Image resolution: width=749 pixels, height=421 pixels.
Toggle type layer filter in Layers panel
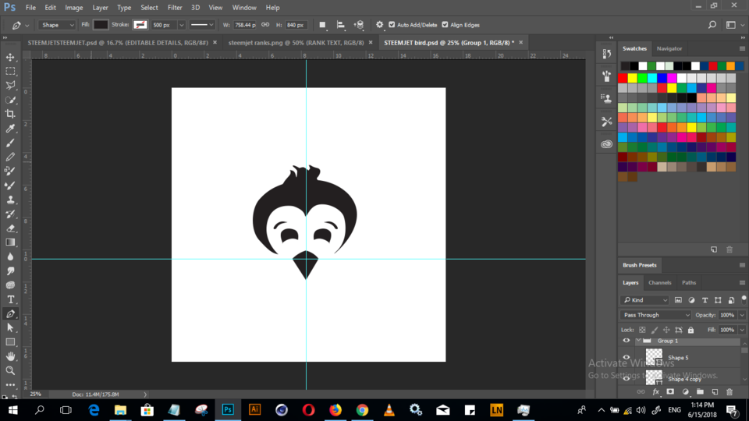[x=705, y=300]
